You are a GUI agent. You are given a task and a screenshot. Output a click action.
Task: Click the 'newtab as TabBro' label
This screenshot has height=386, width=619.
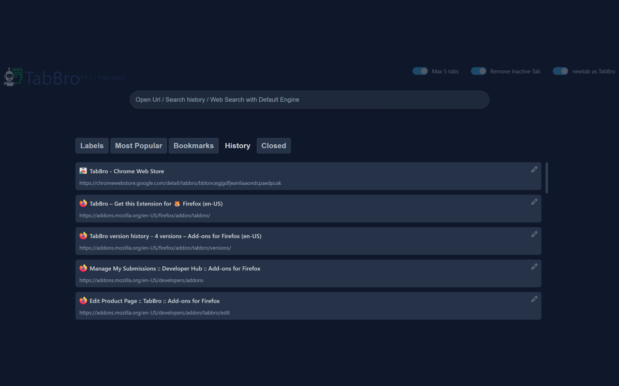coord(593,71)
